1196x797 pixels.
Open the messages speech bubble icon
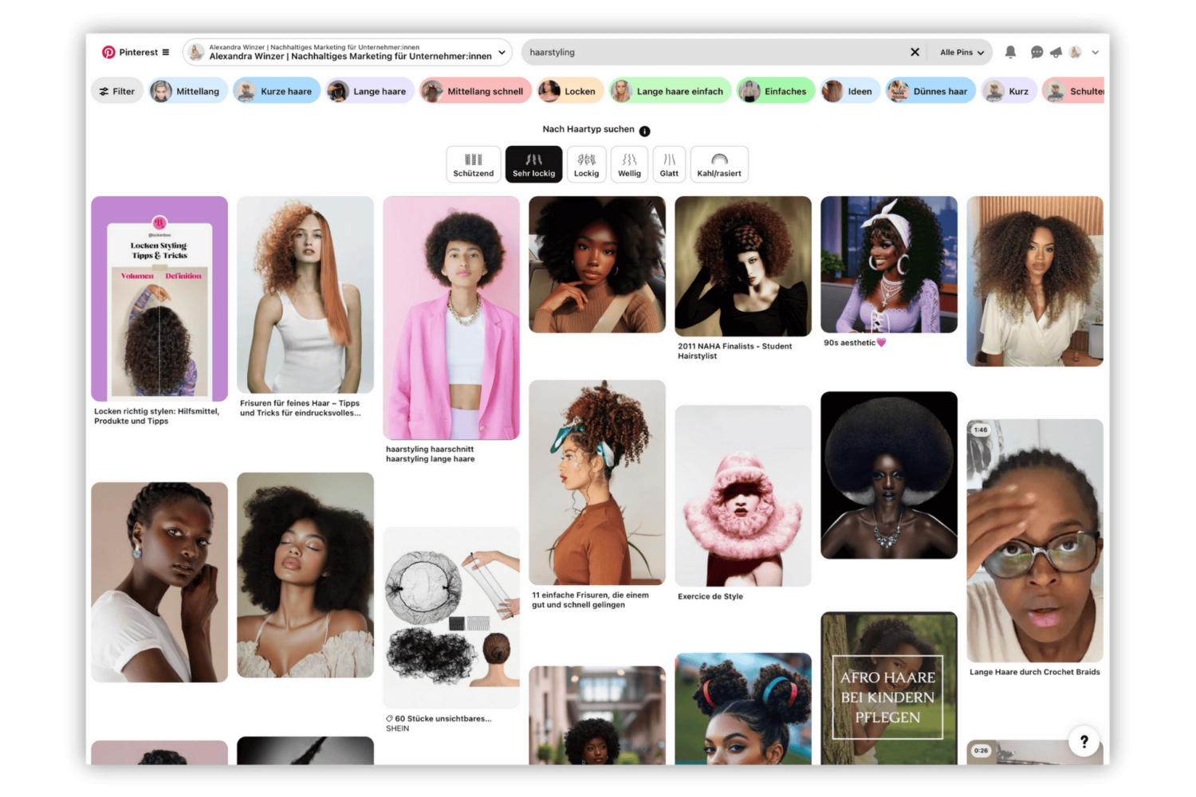point(1037,53)
